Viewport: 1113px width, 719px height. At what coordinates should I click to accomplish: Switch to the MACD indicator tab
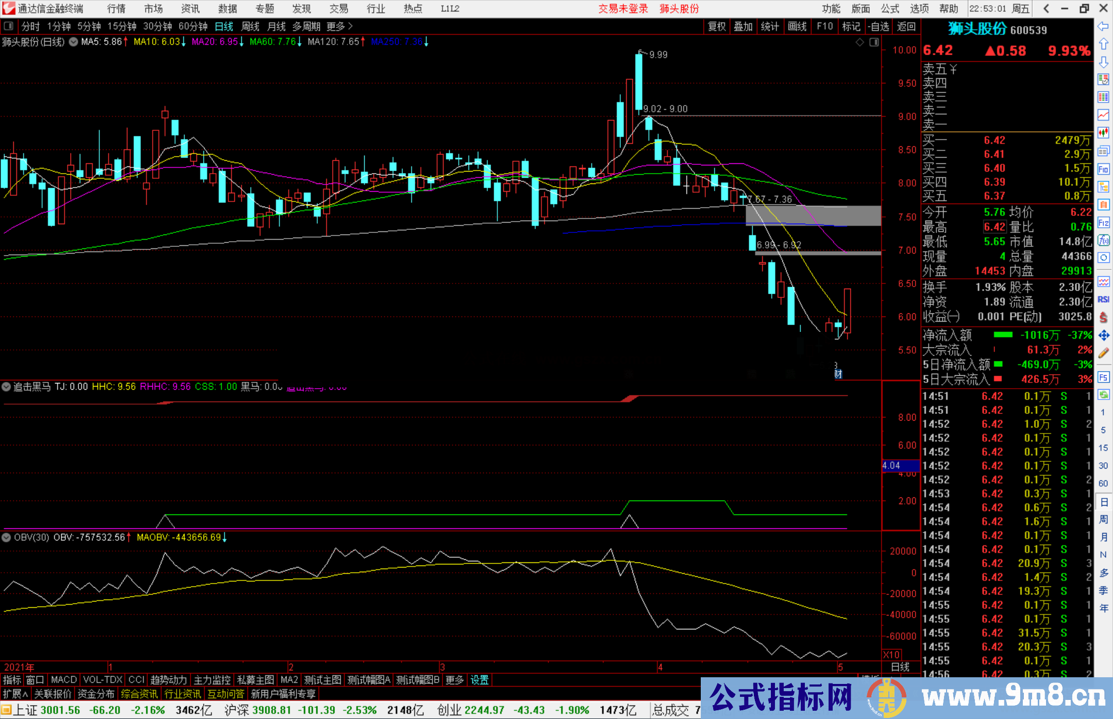[x=64, y=680]
